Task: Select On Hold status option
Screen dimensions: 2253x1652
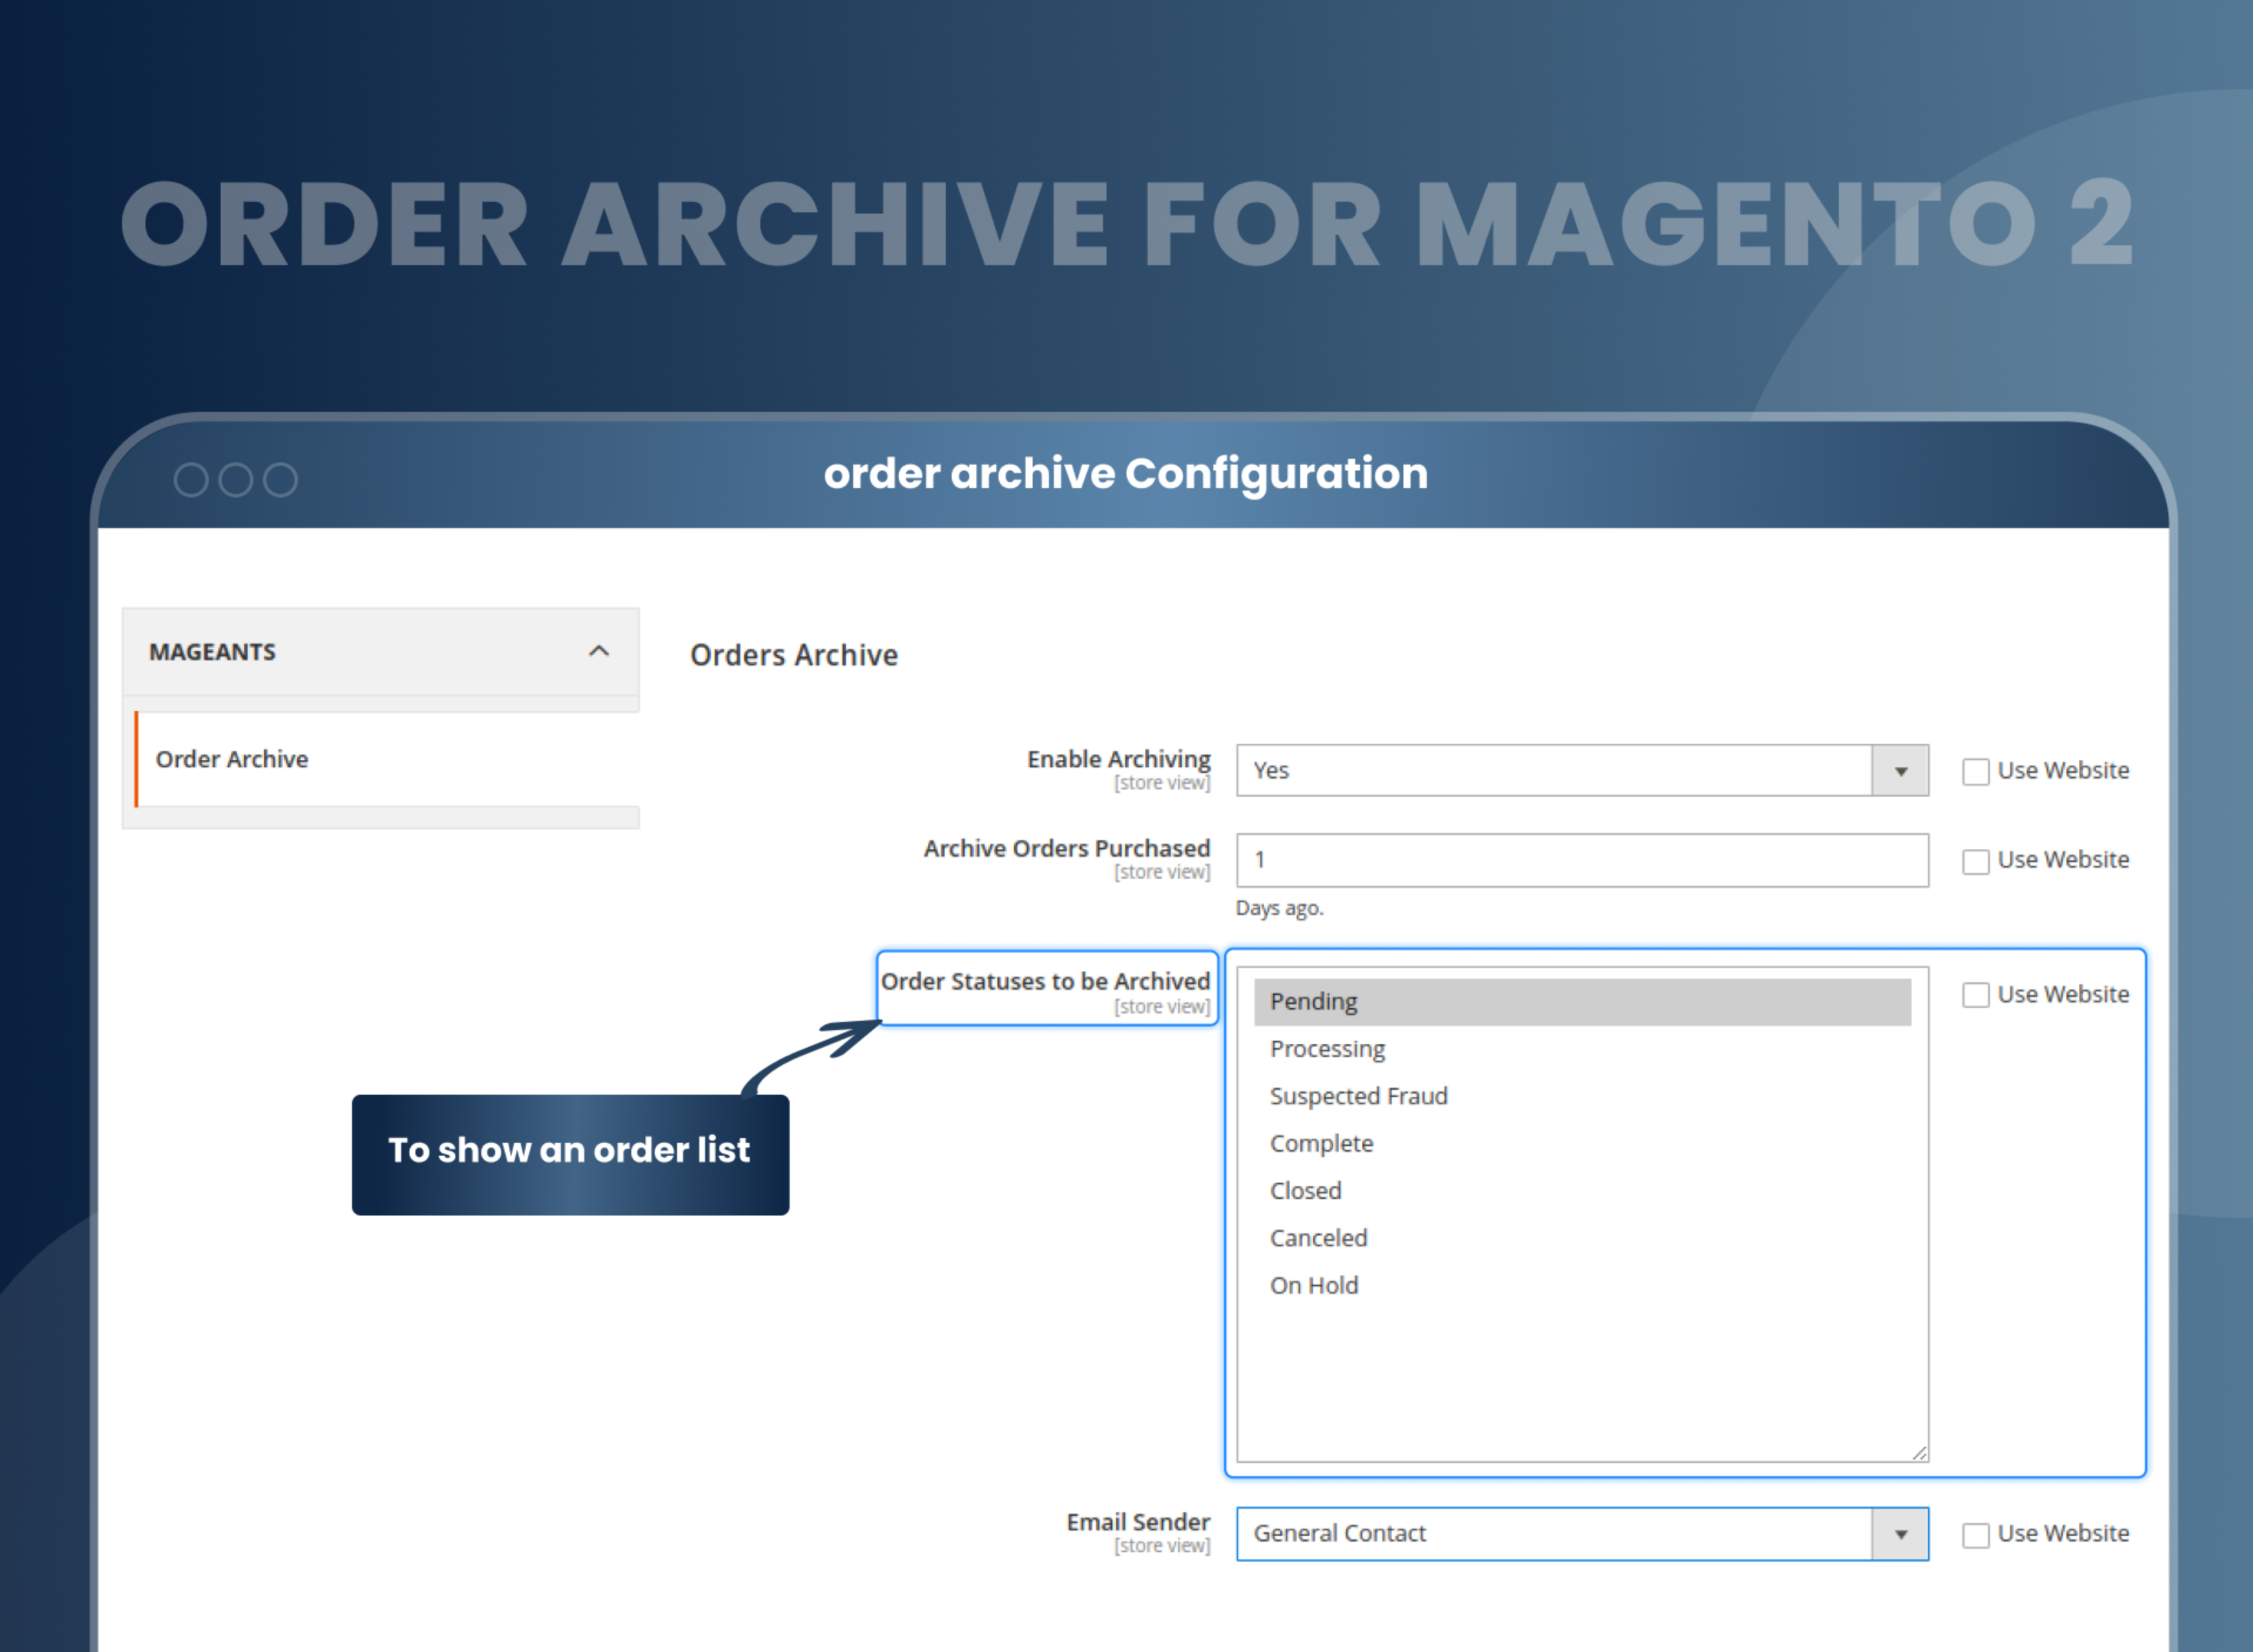Action: pos(1582,1285)
